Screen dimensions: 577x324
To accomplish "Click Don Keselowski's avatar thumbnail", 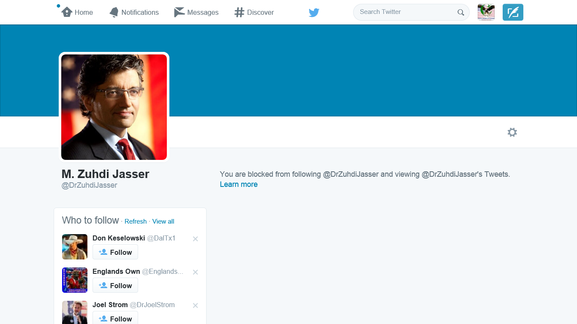I will (75, 247).
